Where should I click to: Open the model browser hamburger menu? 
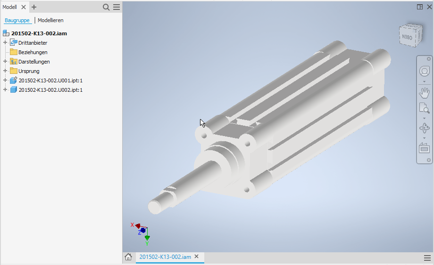click(116, 7)
